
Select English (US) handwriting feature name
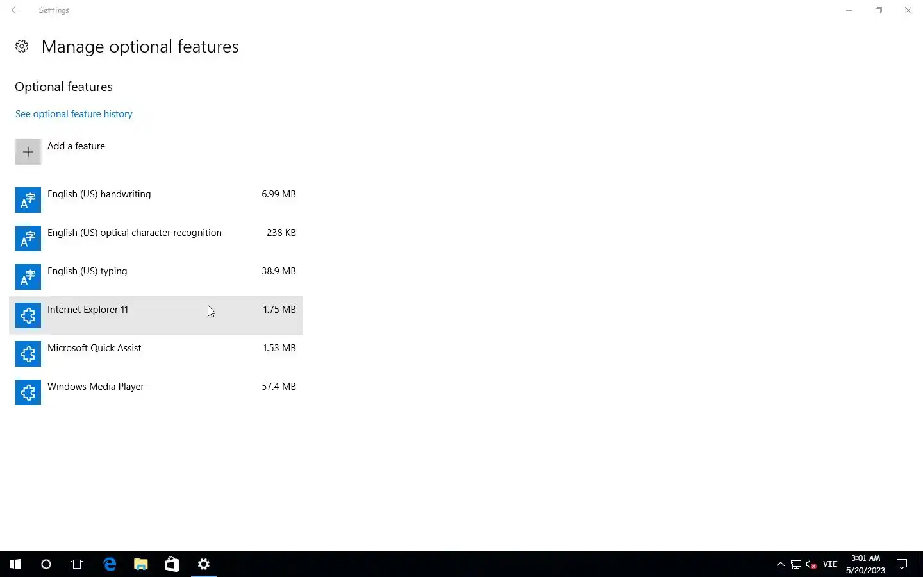(x=99, y=194)
